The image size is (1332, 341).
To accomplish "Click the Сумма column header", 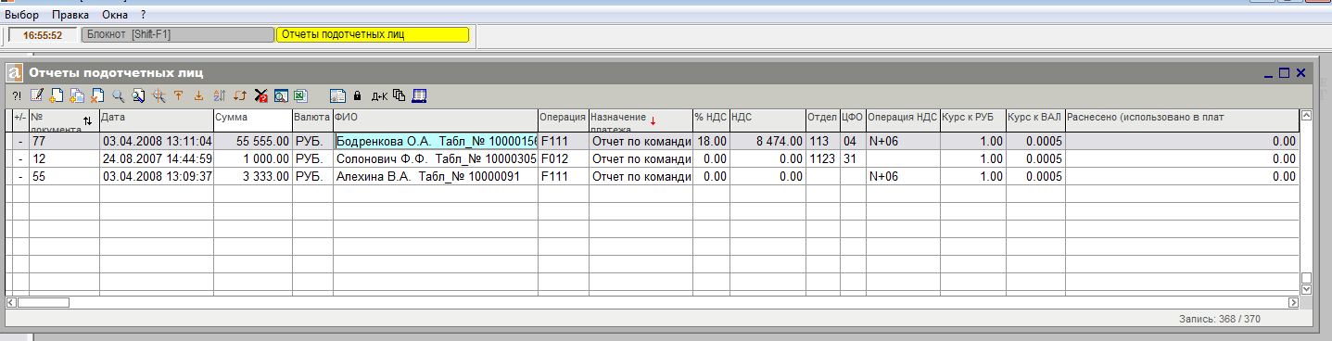I will tap(252, 120).
